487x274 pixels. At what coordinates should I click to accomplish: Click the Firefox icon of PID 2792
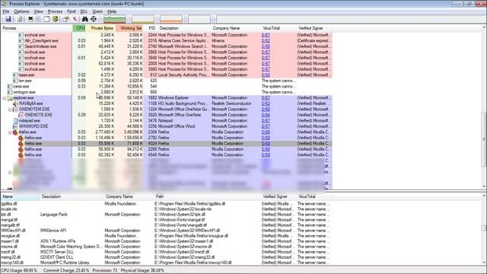[21, 138]
